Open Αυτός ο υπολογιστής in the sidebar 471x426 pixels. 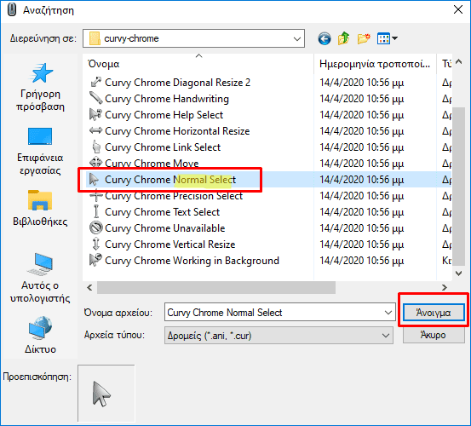(40, 278)
